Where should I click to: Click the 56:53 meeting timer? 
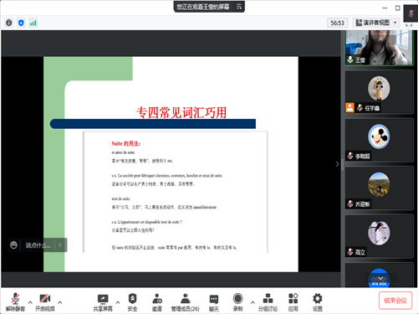[x=337, y=23]
